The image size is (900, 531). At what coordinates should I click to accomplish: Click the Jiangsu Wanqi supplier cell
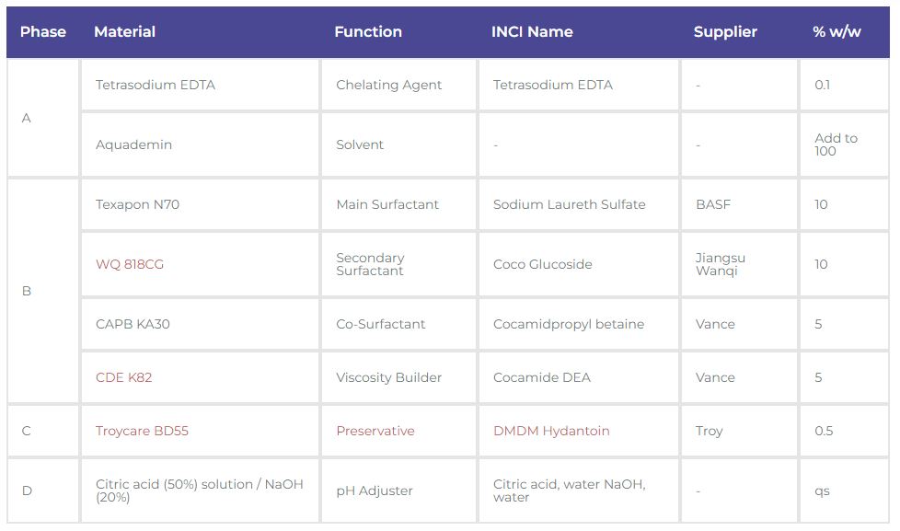click(739, 264)
